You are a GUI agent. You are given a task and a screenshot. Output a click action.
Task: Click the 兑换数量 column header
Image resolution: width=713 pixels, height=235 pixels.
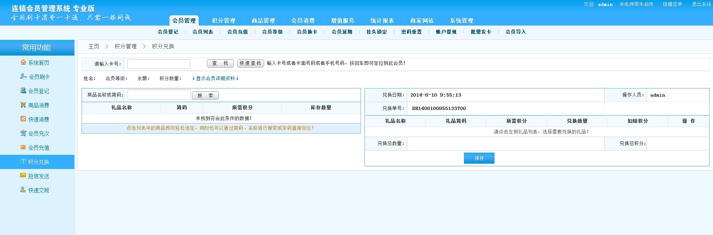click(x=577, y=121)
